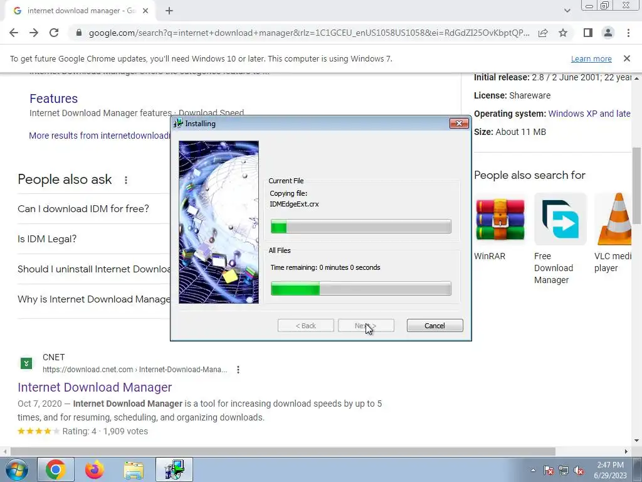Open the taskbar clock showing 2:47 PM
642x482 pixels.
click(610, 470)
